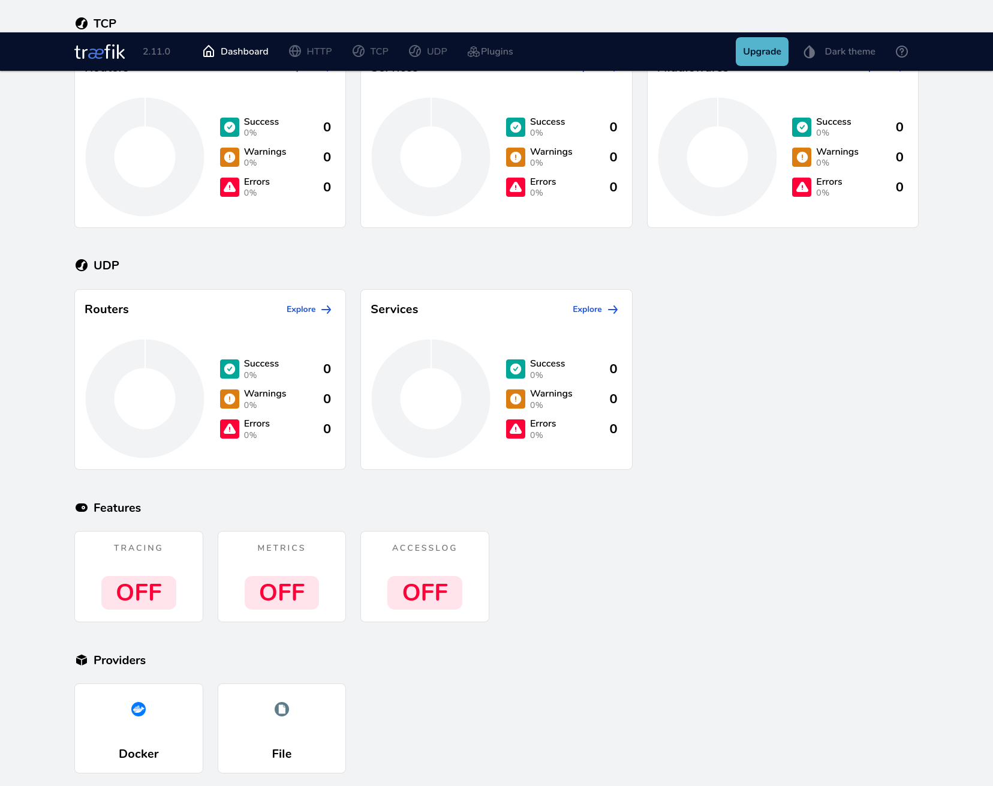Click the Tracing OFF badge

[139, 593]
